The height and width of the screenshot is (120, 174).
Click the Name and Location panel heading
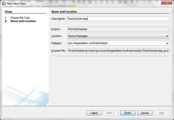pos(64,12)
